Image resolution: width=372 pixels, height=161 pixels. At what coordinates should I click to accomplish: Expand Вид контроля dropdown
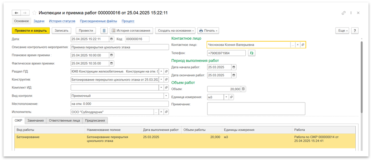click(x=166, y=96)
